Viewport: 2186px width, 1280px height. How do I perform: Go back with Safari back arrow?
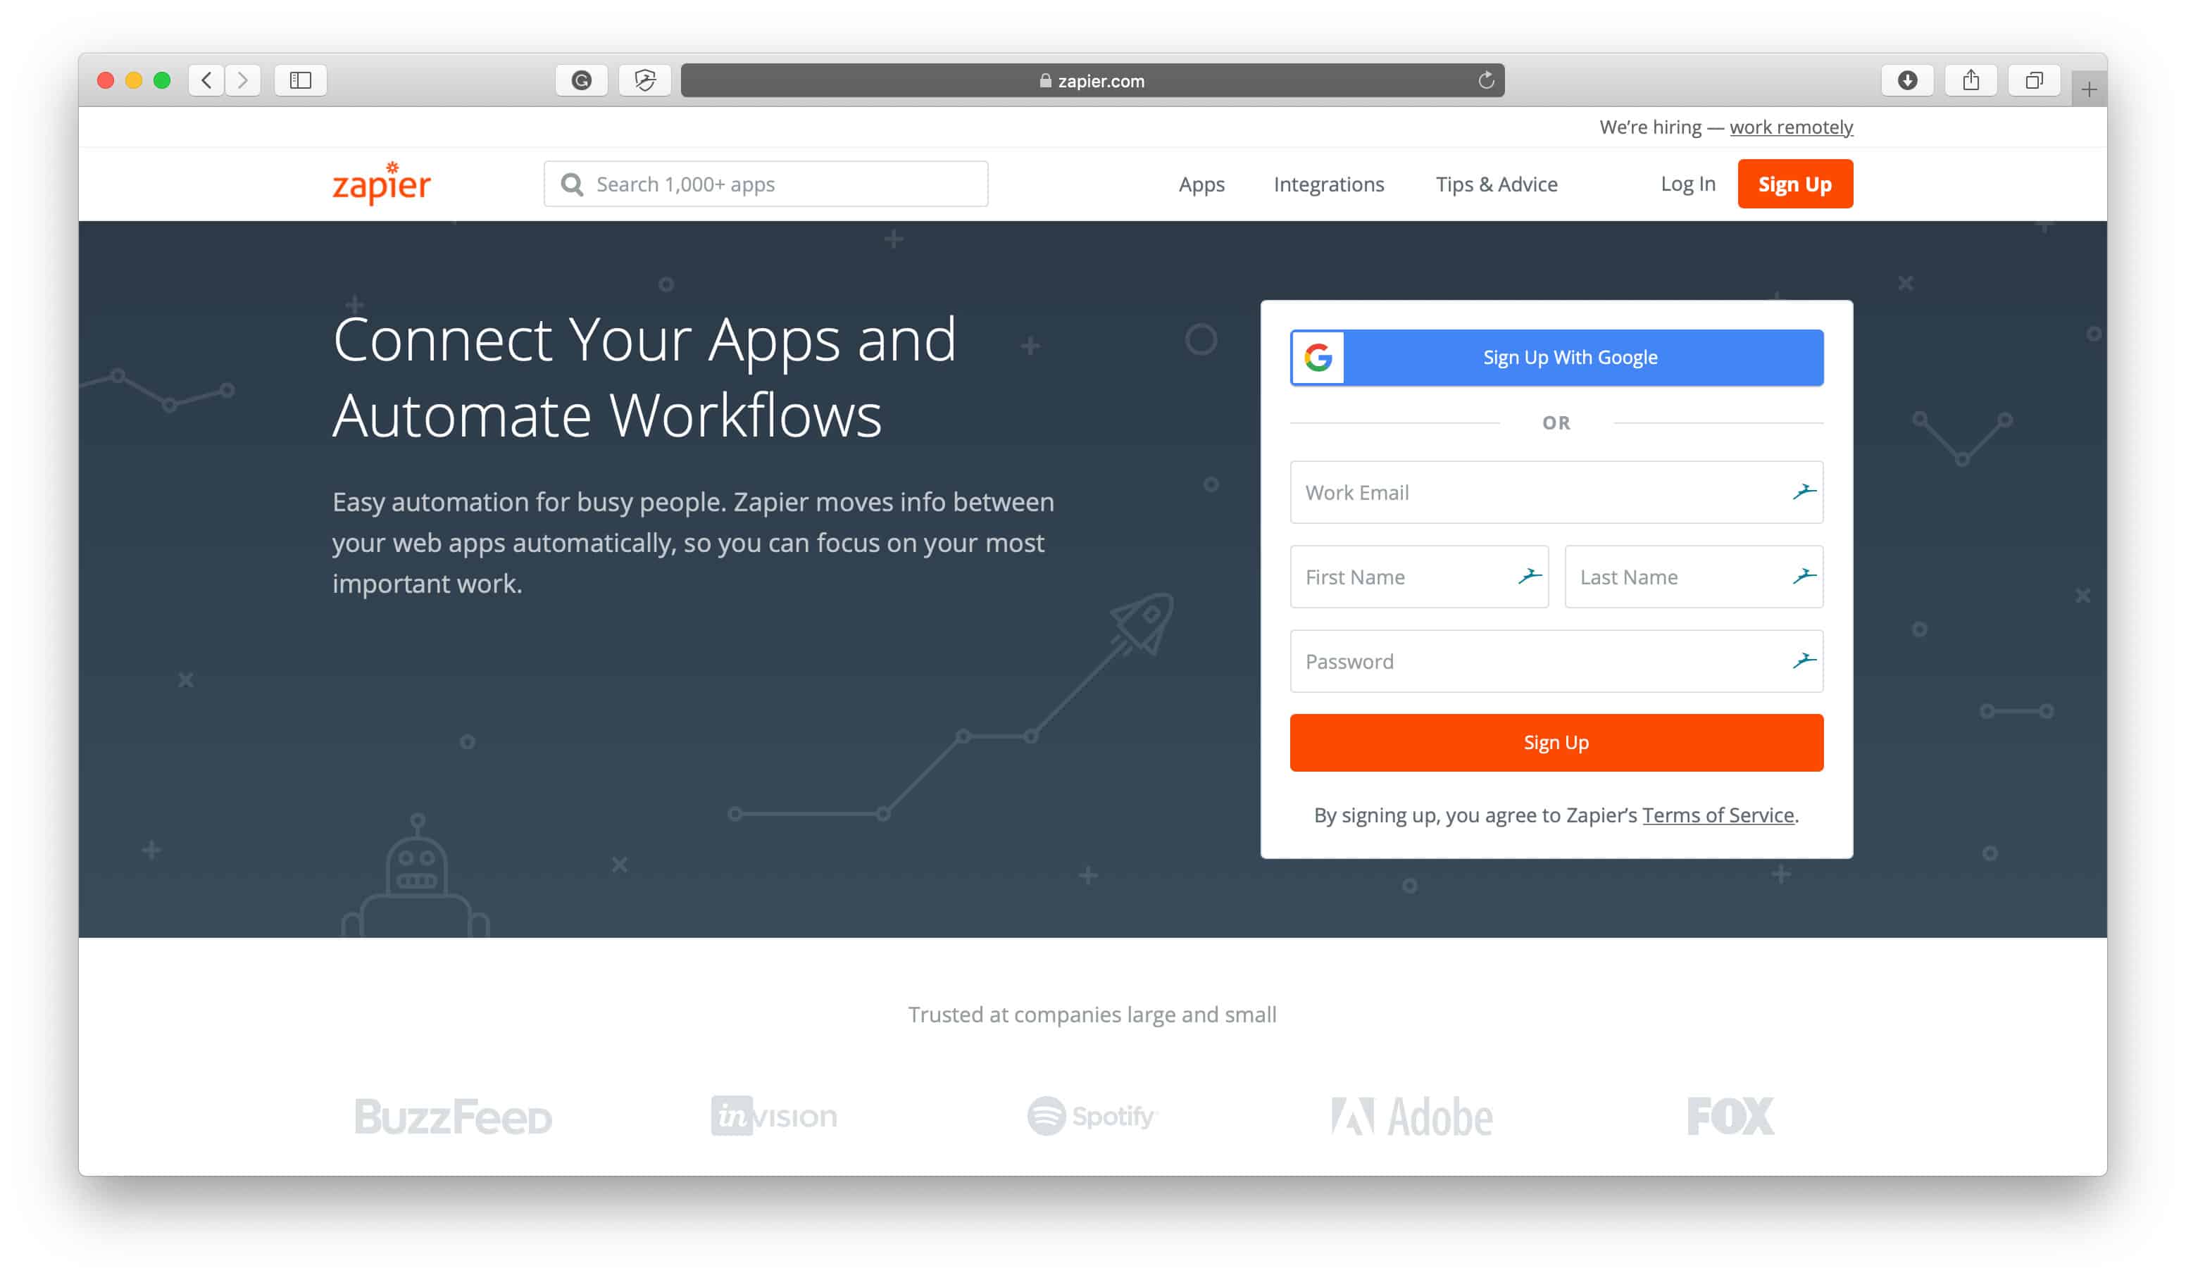pyautogui.click(x=206, y=81)
